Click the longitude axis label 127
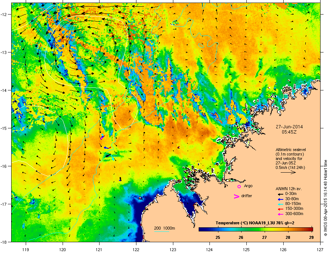 [320, 249]
